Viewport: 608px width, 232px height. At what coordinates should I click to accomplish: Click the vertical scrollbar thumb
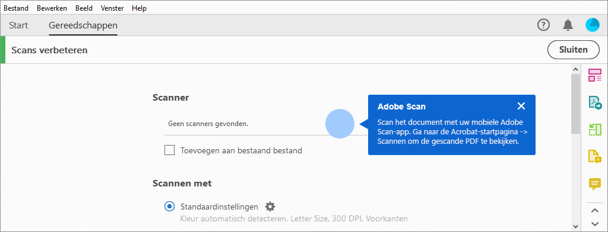coord(575,104)
